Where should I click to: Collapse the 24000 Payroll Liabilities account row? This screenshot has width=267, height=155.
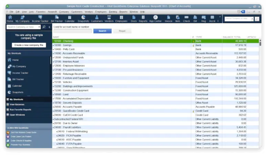[x=53, y=127]
